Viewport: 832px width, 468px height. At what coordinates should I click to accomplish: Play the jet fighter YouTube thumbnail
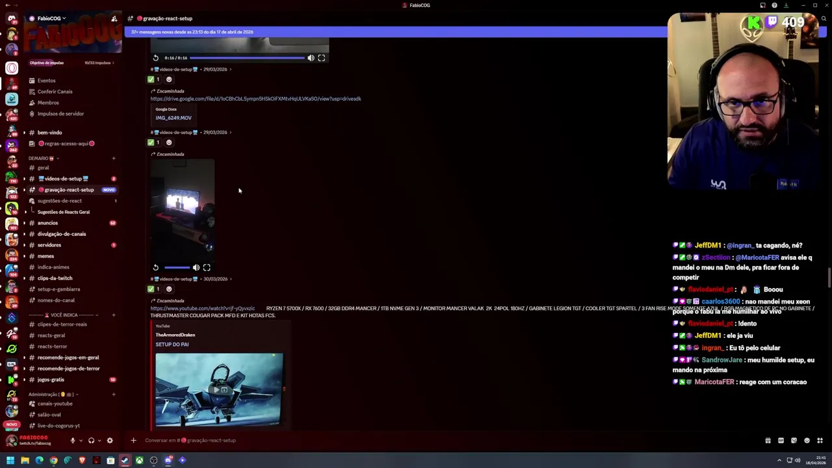(219, 389)
